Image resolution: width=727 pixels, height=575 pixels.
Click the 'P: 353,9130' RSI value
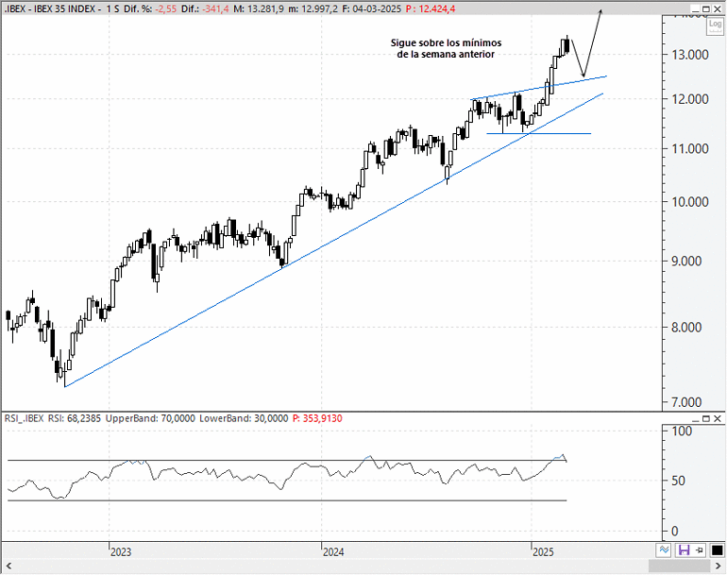pyautogui.click(x=317, y=418)
